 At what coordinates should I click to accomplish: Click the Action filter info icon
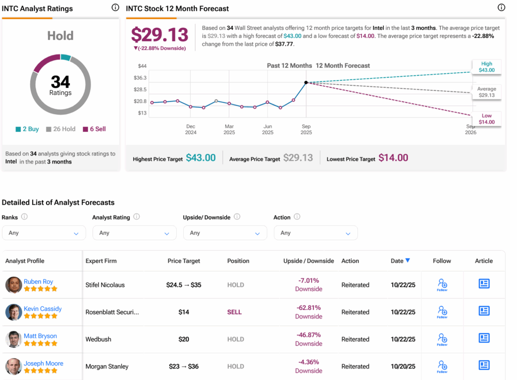coord(297,217)
